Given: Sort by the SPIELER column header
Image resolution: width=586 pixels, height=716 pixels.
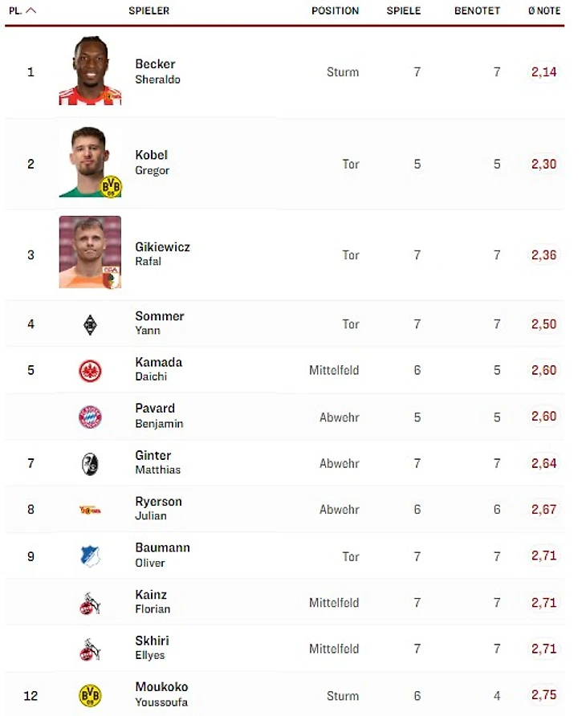Looking at the screenshot, I should tap(149, 11).
